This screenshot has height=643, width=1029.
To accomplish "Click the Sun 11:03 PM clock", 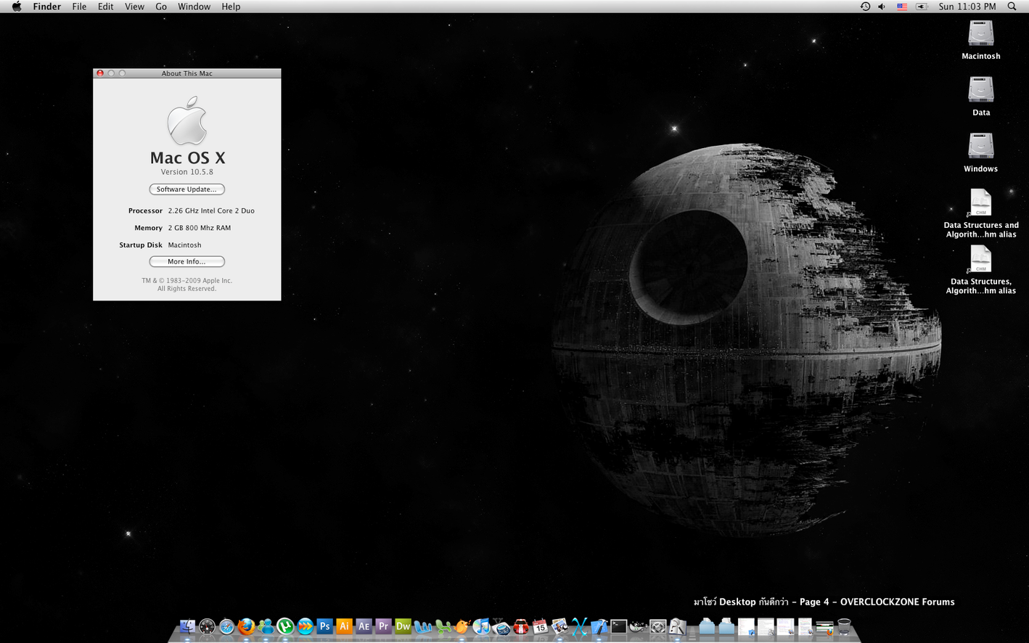I will pyautogui.click(x=967, y=7).
